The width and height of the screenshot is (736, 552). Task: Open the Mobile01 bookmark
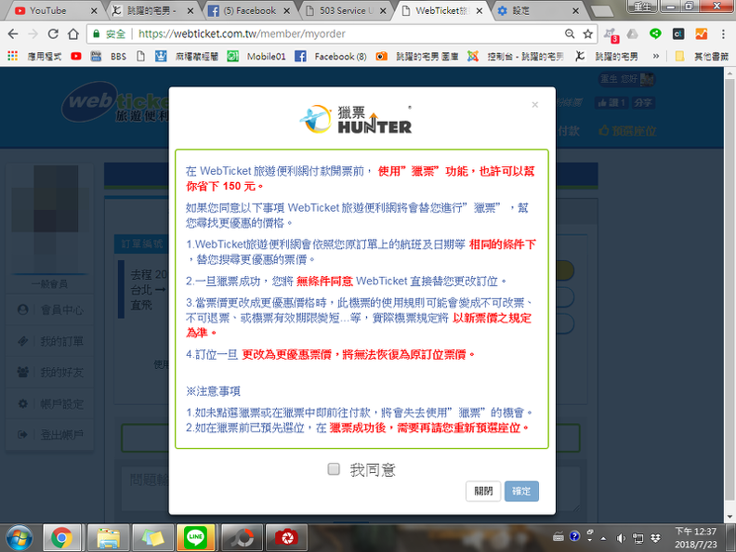coord(256,57)
